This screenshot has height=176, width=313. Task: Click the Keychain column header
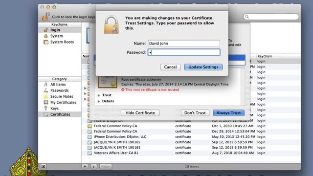tap(268, 56)
